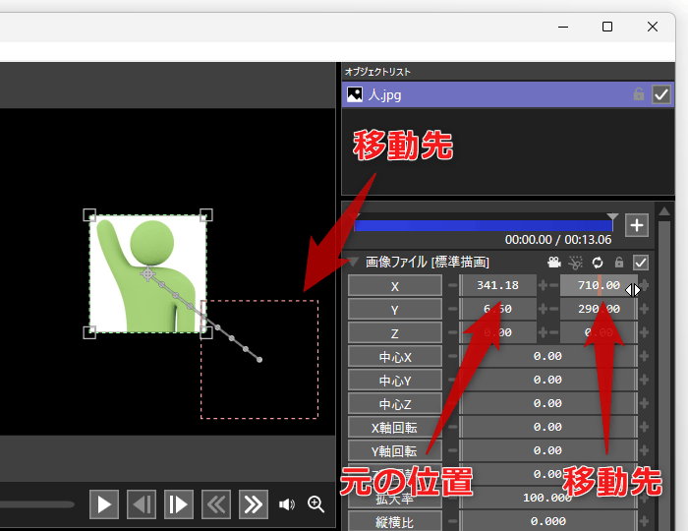Toggle the 画像ファイル effect enabled checkbox
688x531 pixels.
640,263
